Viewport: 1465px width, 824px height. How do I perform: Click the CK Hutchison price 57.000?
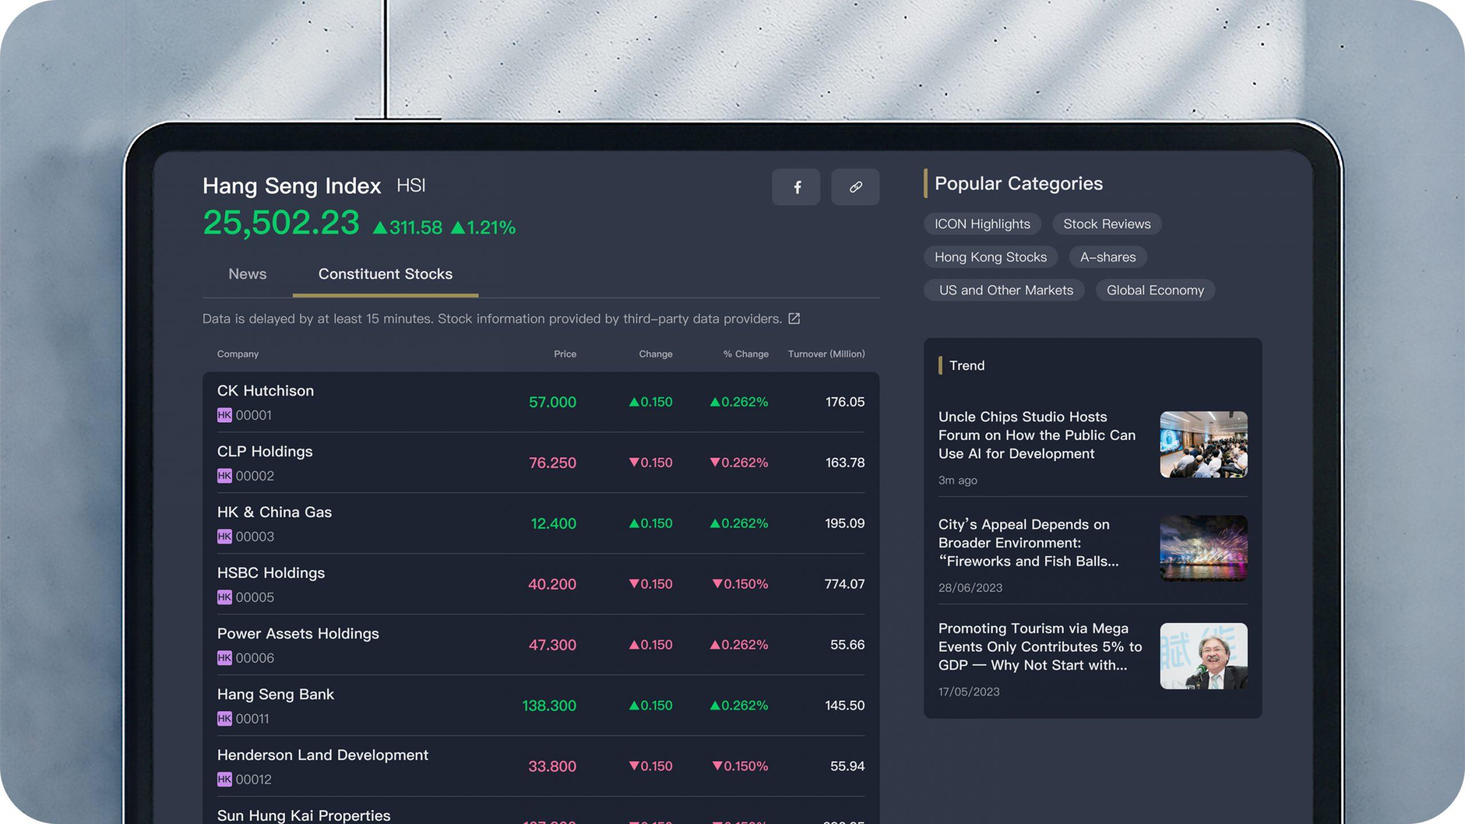[x=552, y=402]
